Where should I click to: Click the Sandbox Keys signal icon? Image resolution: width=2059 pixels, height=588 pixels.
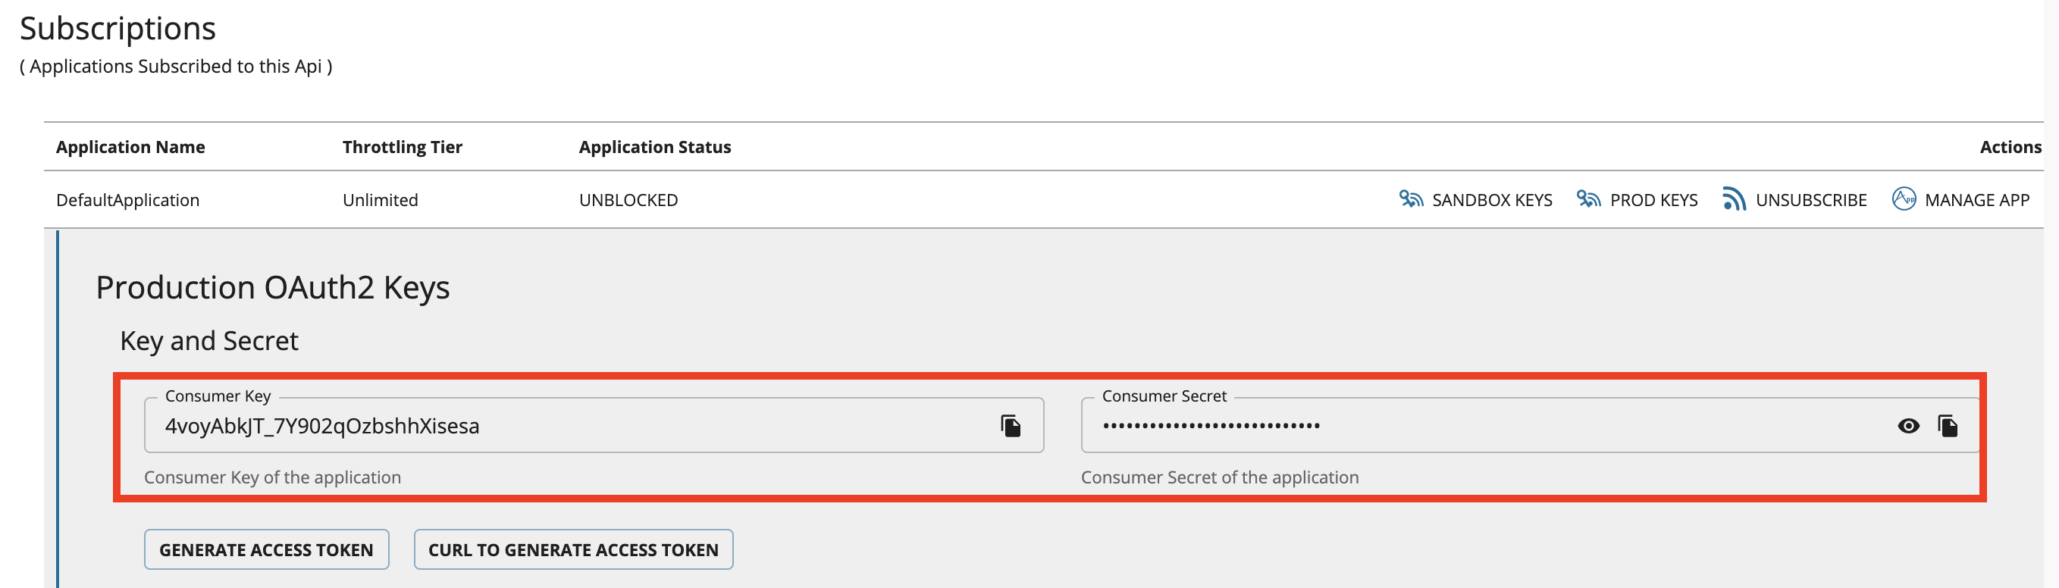pos(1412,200)
